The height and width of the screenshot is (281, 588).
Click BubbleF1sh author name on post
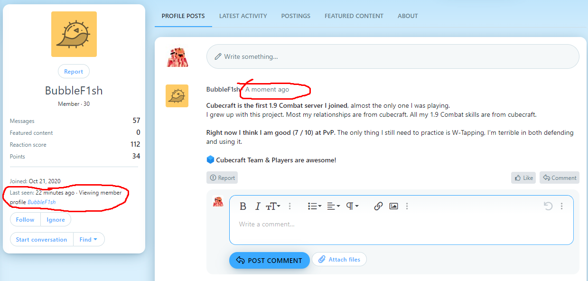click(x=223, y=89)
